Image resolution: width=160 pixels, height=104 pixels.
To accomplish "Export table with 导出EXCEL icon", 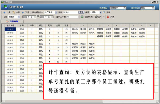I will tap(82, 17).
